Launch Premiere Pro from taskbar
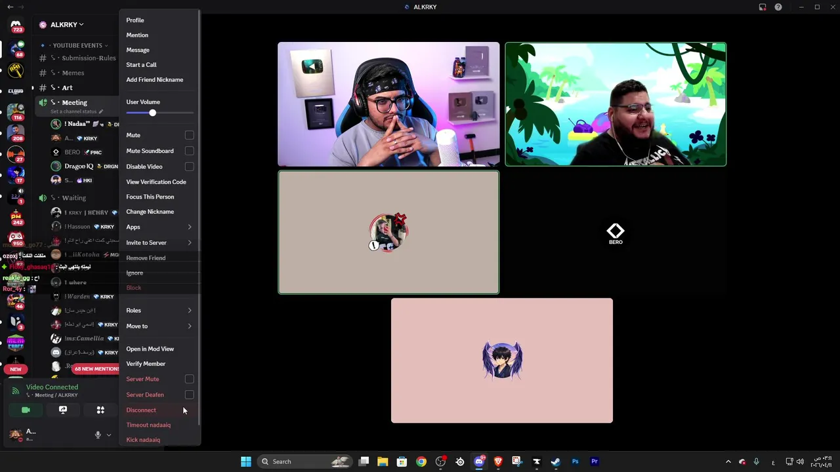This screenshot has height=472, width=840. click(x=595, y=462)
